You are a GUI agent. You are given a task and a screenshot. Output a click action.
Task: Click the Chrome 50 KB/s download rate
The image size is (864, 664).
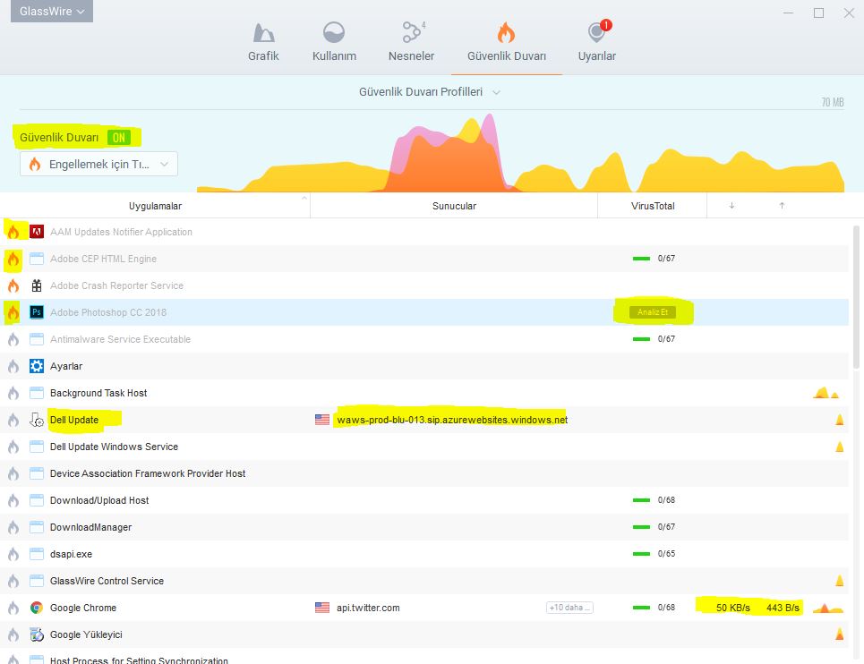pyautogui.click(x=733, y=608)
